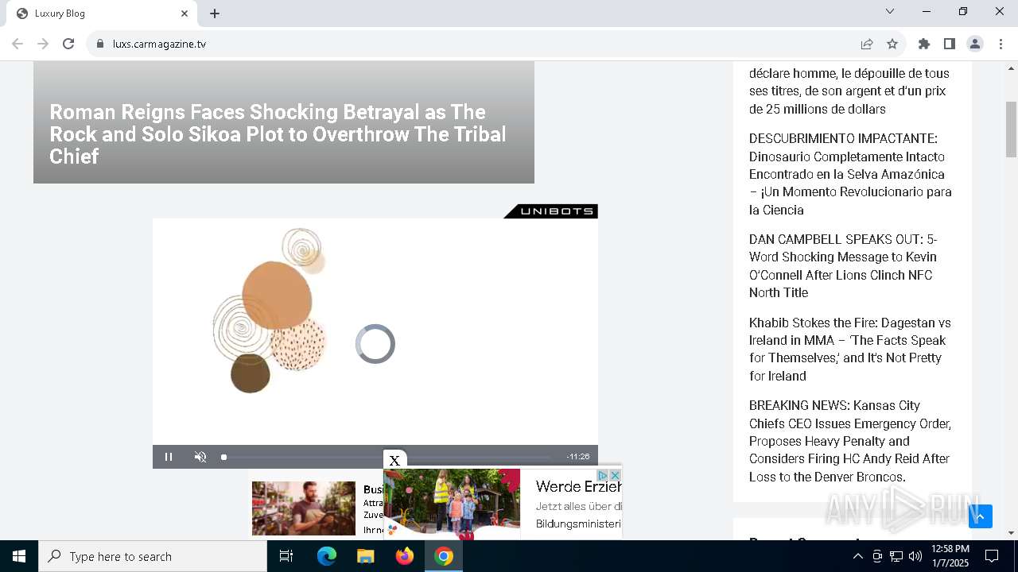This screenshot has height=572, width=1018.
Task: Share this page using the share icon
Action: (867, 44)
